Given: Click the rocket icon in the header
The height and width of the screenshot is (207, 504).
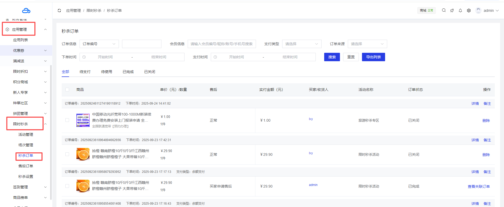Looking at the screenshot, I should coord(452,11).
